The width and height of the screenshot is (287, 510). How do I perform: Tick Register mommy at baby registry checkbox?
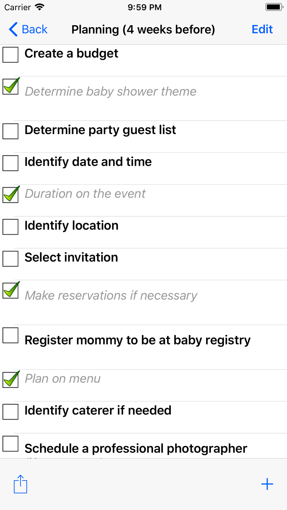[x=11, y=335]
